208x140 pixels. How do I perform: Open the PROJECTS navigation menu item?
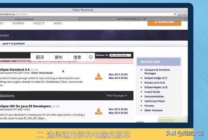[39, 24]
